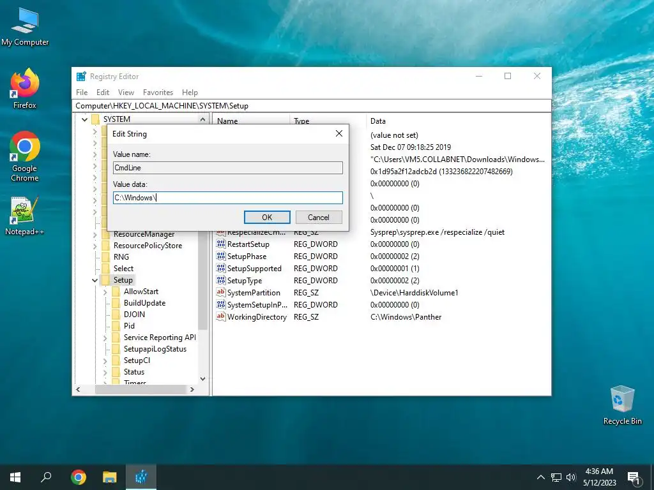Open the notification center icon
This screenshot has height=490, width=654.
(634, 478)
